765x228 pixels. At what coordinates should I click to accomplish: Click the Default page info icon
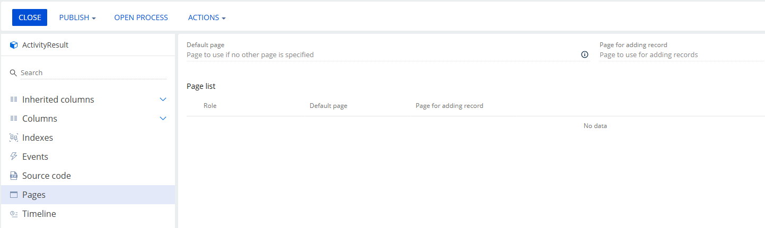[585, 54]
